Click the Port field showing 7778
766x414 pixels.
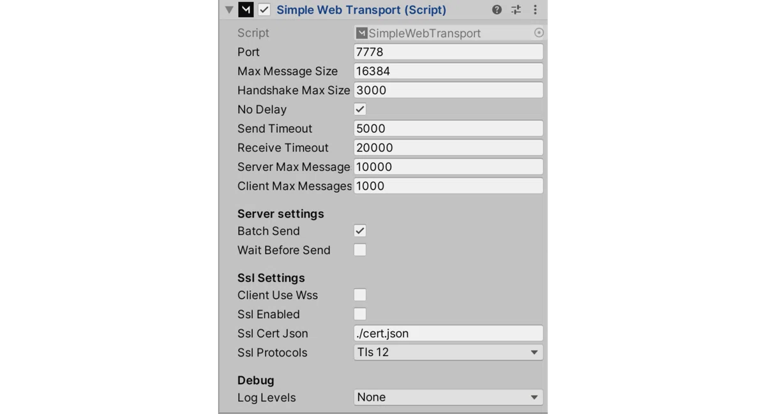point(448,52)
